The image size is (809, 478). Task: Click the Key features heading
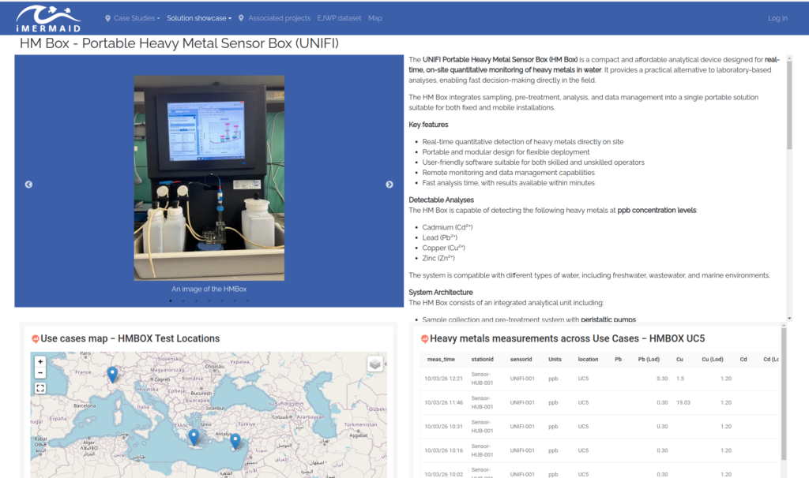click(428, 125)
